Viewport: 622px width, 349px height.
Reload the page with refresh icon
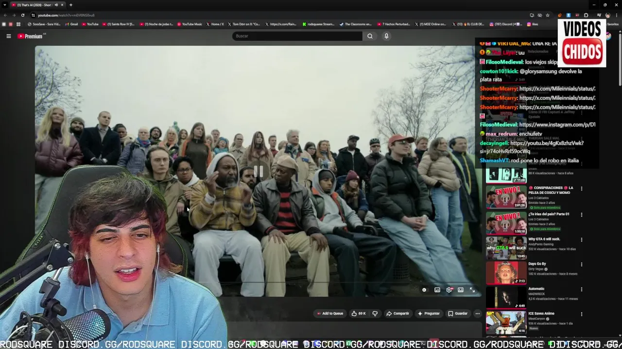22,15
